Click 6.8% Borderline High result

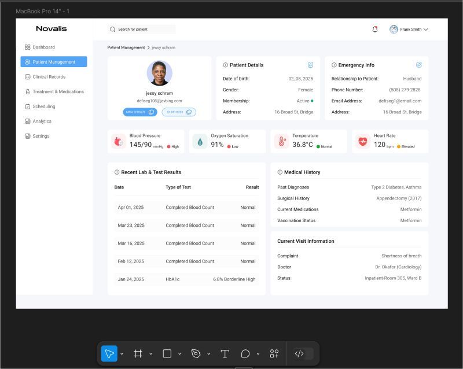234,279
